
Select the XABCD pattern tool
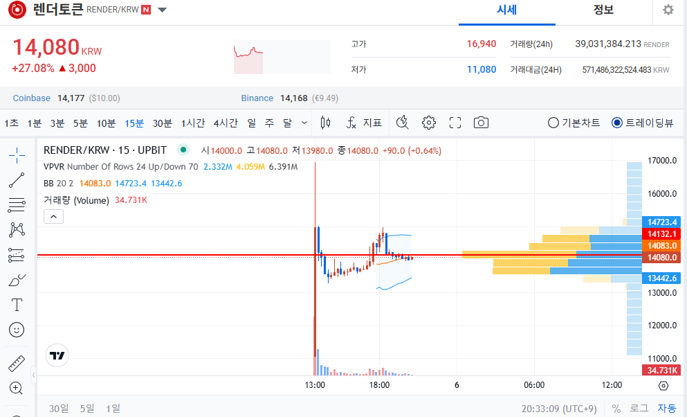17,230
